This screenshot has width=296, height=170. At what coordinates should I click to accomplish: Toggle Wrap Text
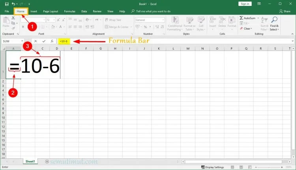pyautogui.click(x=113, y=20)
